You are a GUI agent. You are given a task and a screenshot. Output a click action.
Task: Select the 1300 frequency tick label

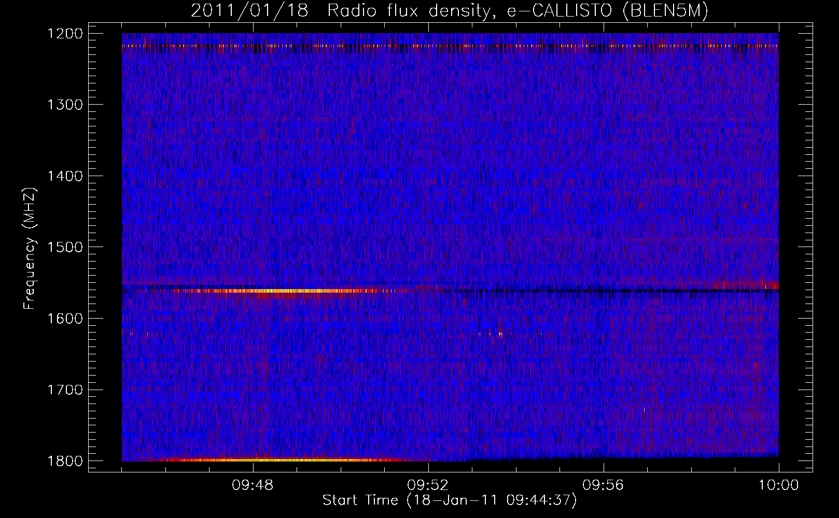pos(65,105)
